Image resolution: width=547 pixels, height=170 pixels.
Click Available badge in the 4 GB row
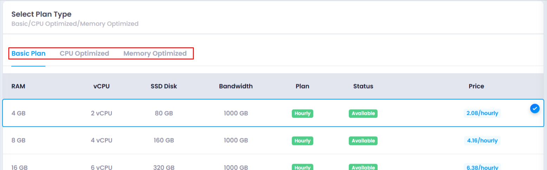coord(363,113)
